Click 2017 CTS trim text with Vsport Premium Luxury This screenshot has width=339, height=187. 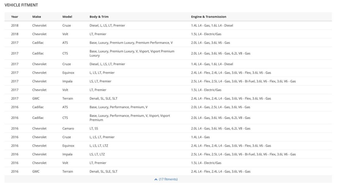coord(132,53)
